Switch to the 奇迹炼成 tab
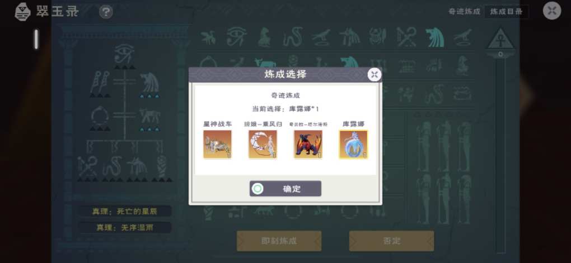The width and height of the screenshot is (571, 263). (464, 12)
